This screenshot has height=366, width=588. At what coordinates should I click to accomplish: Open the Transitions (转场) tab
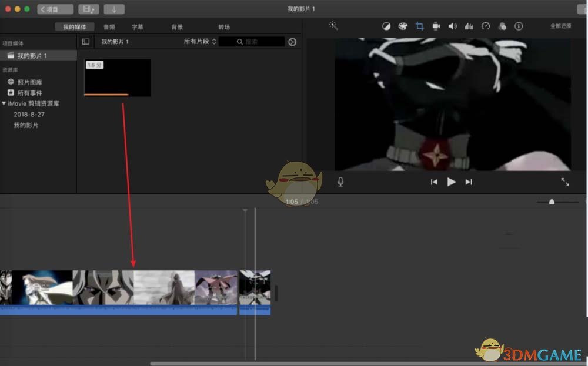(x=224, y=27)
